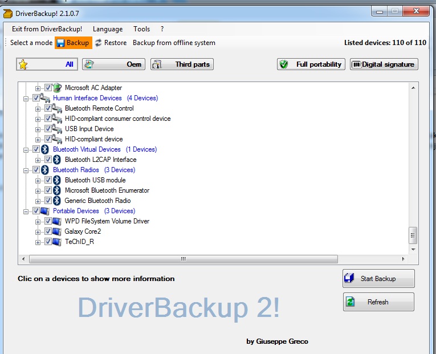The width and height of the screenshot is (436, 354).
Task: Expand the WPD FileSystem Volume Driver node
Action: point(38,222)
